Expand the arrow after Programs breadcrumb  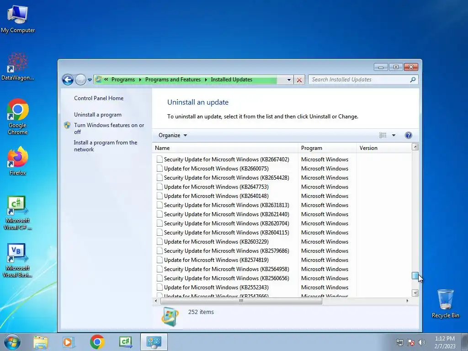pos(140,80)
